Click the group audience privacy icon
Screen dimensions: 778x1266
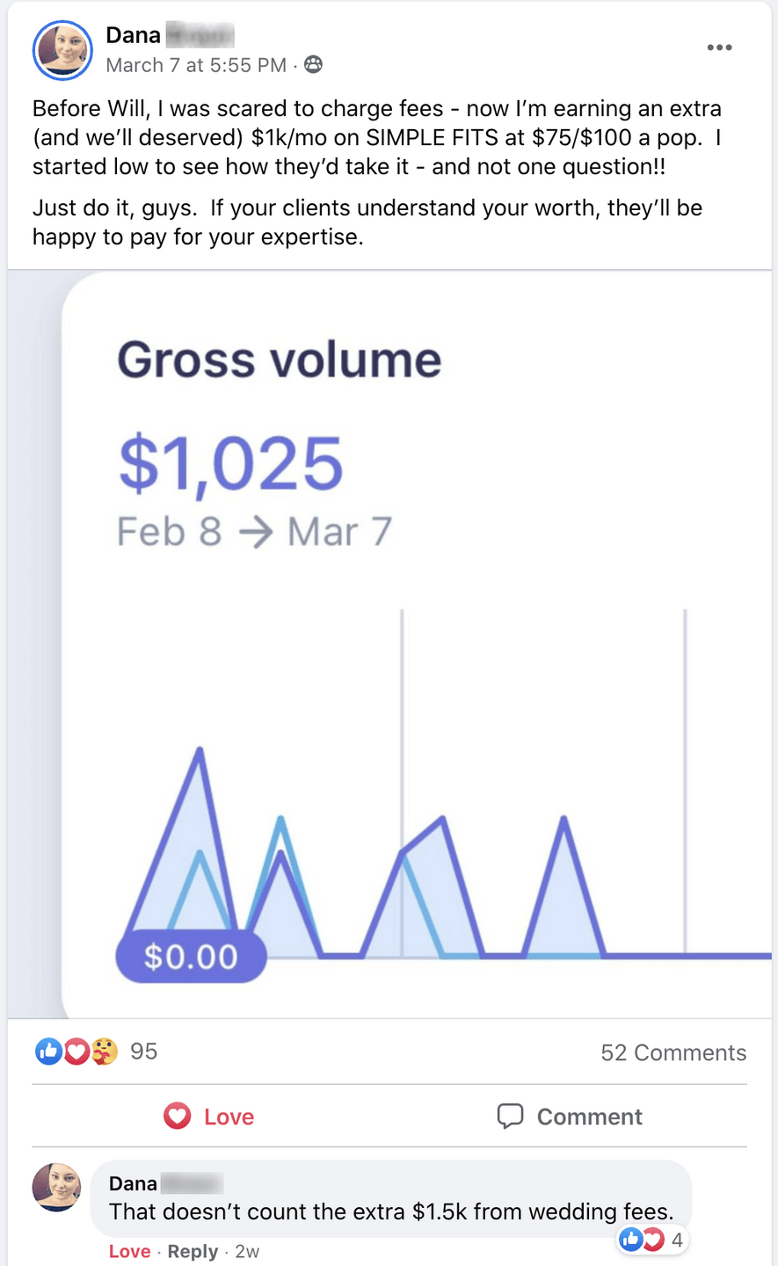pos(313,64)
